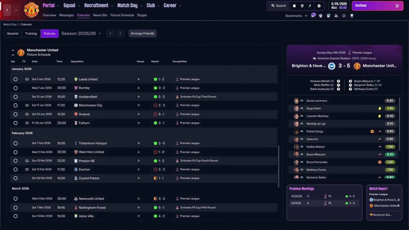Select the Tottenham Hotspur fixture radio button
The width and height of the screenshot is (409, 230).
[x=15, y=143]
